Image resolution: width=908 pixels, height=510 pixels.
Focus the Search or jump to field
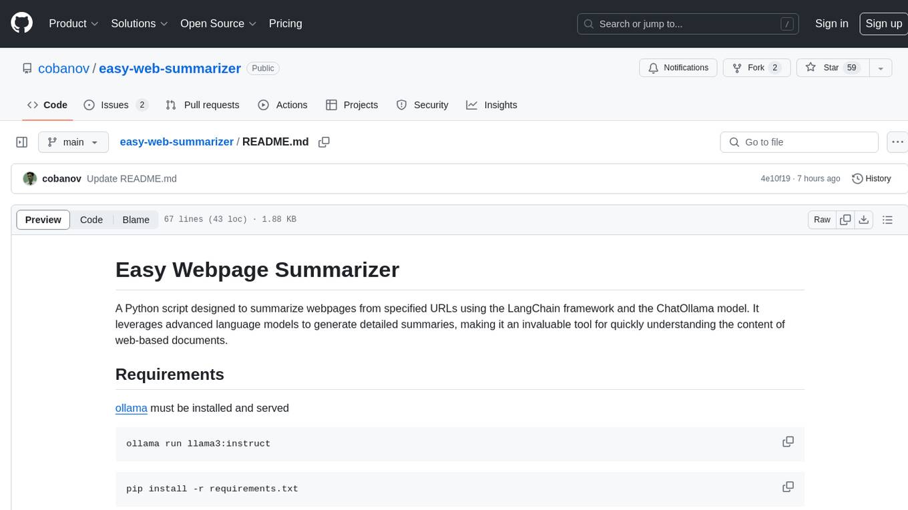pyautogui.click(x=689, y=24)
